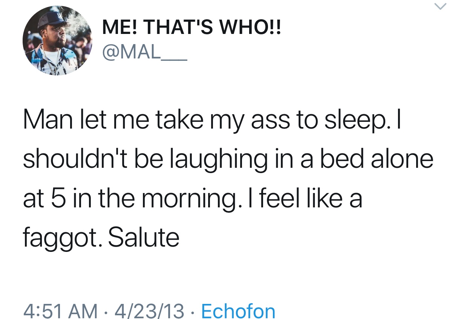Click the profile picture avatar

click(58, 41)
